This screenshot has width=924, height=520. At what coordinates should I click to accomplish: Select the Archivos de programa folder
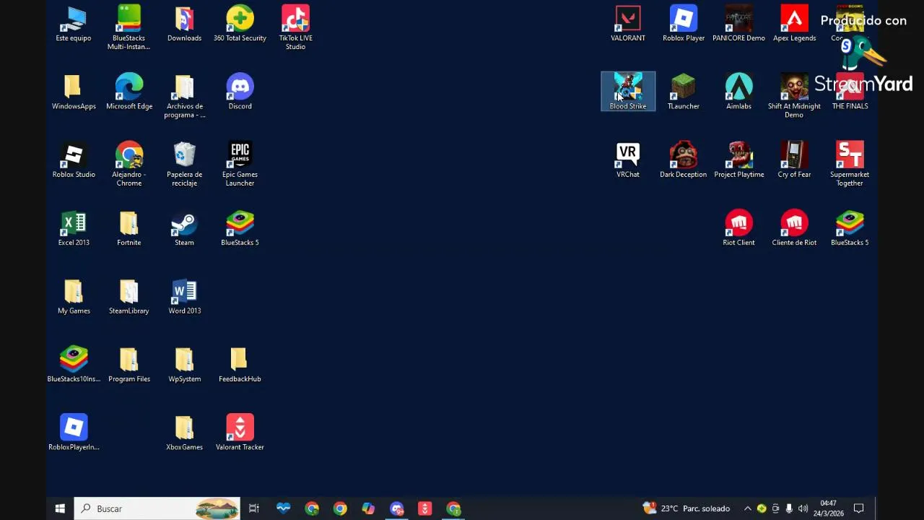pos(184,96)
